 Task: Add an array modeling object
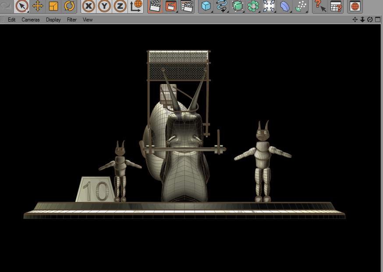click(253, 6)
